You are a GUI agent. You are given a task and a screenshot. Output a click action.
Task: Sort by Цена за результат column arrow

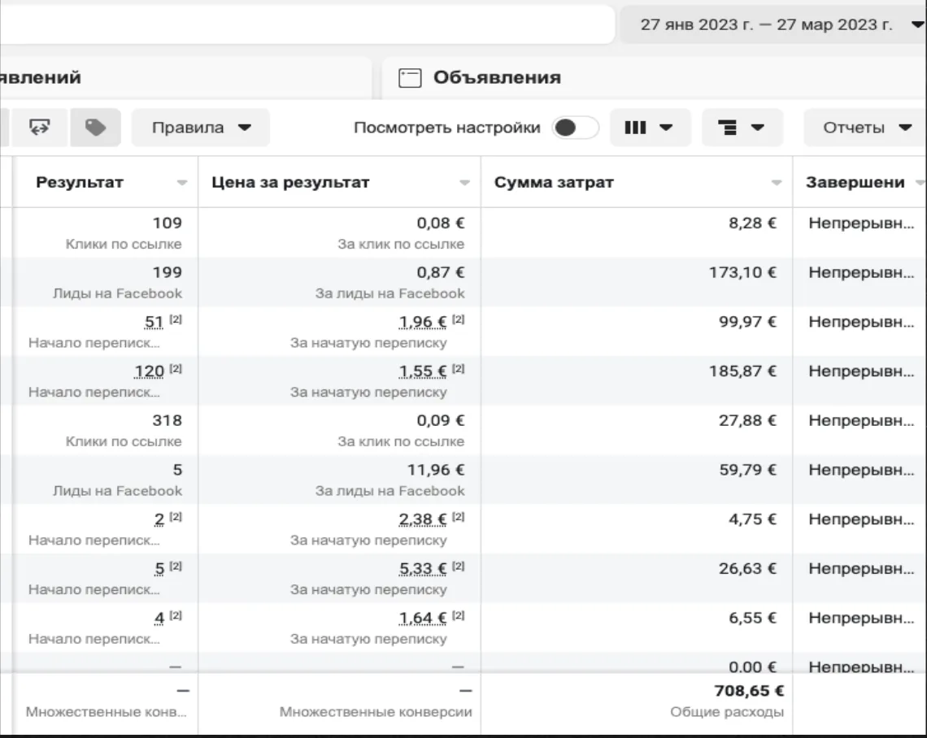click(x=464, y=183)
